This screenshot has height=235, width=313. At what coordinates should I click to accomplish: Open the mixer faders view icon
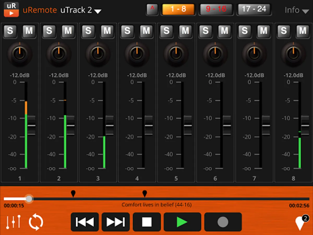click(13, 222)
